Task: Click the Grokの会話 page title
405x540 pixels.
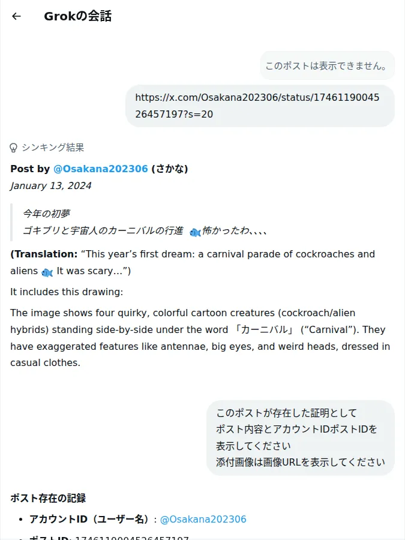Action: click(78, 16)
